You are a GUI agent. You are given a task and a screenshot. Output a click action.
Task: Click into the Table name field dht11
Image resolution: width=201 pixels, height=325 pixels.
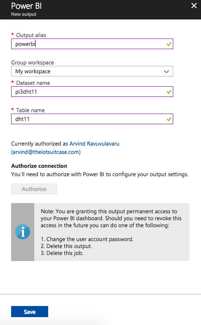(92, 119)
